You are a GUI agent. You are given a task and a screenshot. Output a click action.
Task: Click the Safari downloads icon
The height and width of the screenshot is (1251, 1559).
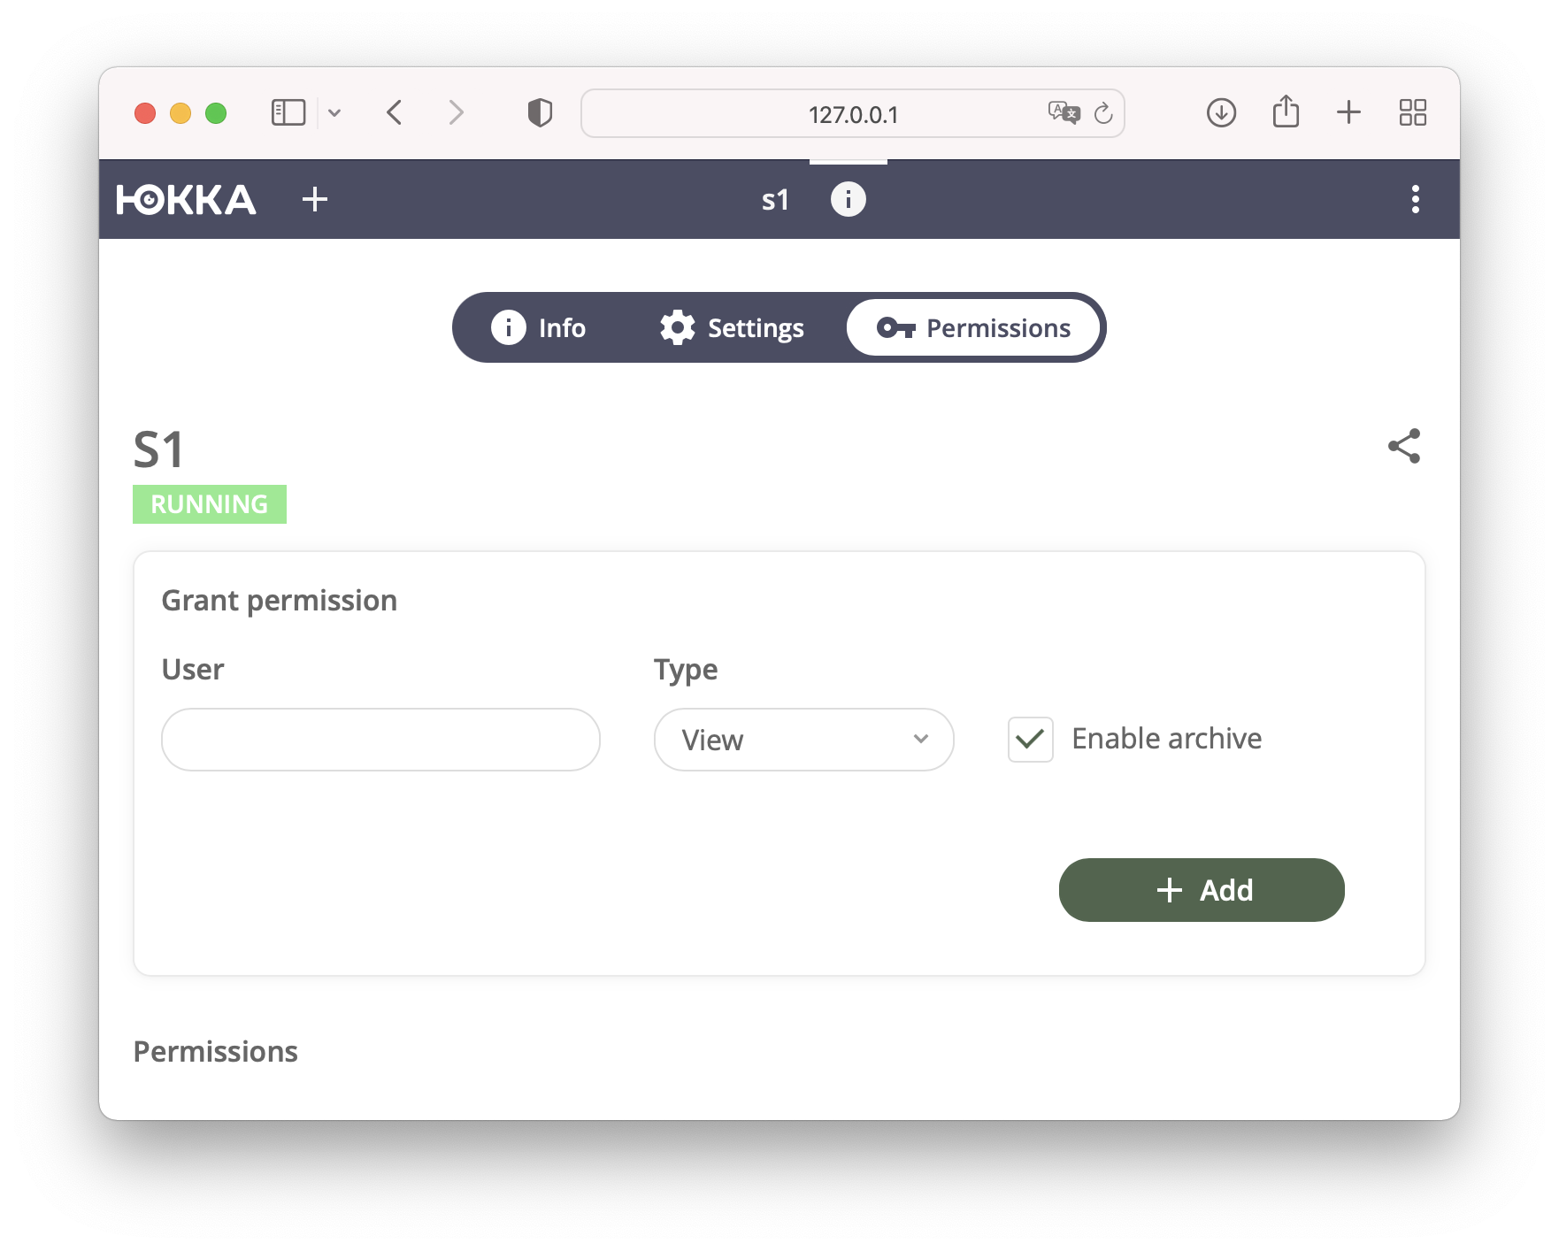(x=1221, y=112)
